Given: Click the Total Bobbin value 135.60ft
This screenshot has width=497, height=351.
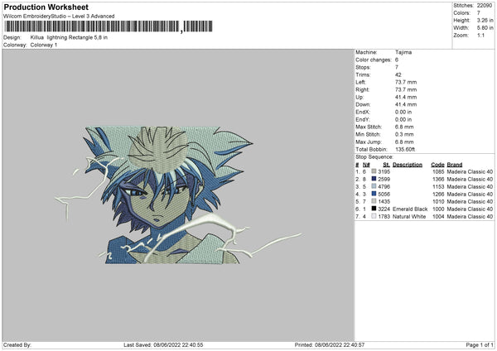Looking at the screenshot, I should (x=405, y=149).
